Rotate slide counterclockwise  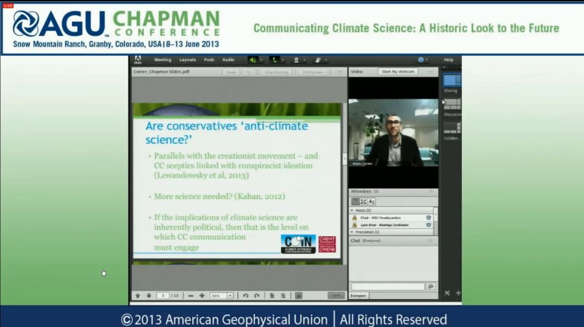245,296
